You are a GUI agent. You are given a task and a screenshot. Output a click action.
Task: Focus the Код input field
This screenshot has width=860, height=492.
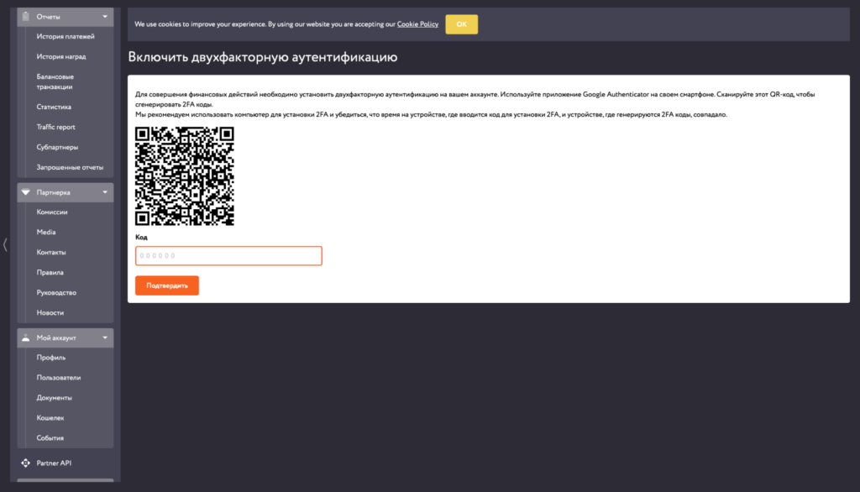pos(228,255)
